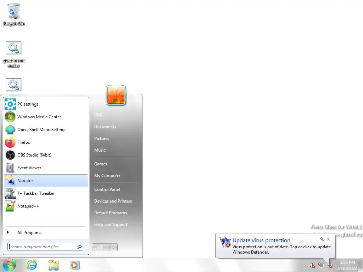The width and height of the screenshot is (363, 272).
Task: Open Internet Explorer from the taskbar
Action: click(x=32, y=265)
